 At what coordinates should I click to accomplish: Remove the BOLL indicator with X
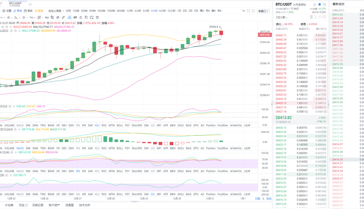click(19, 31)
